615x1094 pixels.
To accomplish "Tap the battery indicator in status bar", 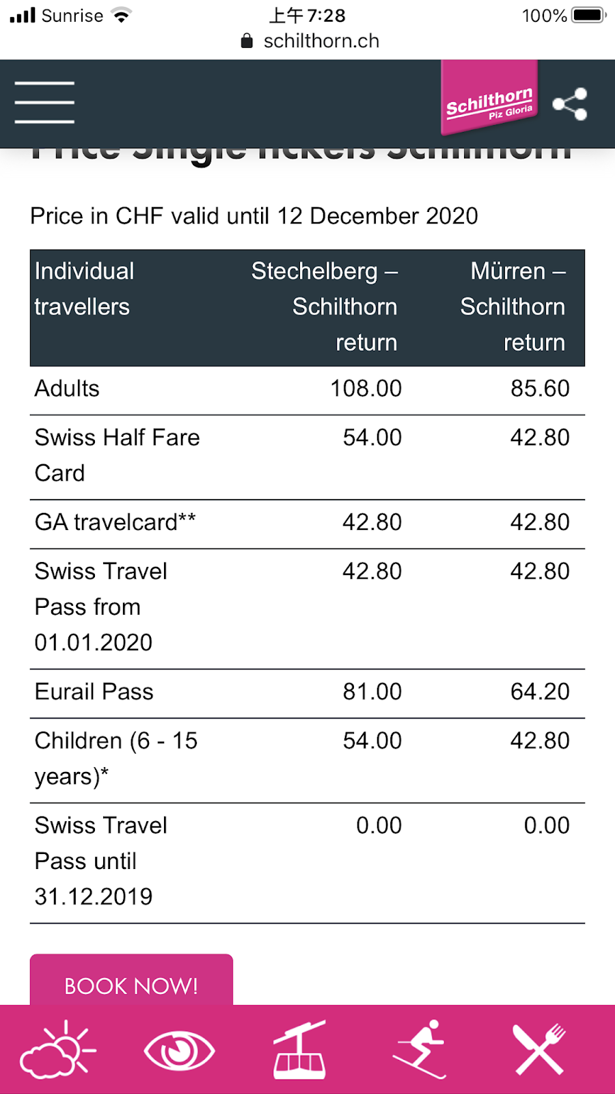I will [x=588, y=15].
